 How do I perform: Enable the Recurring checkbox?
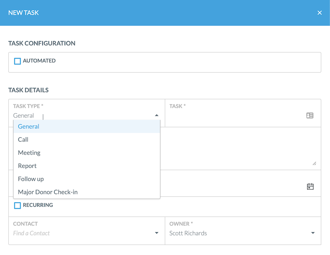point(17,205)
